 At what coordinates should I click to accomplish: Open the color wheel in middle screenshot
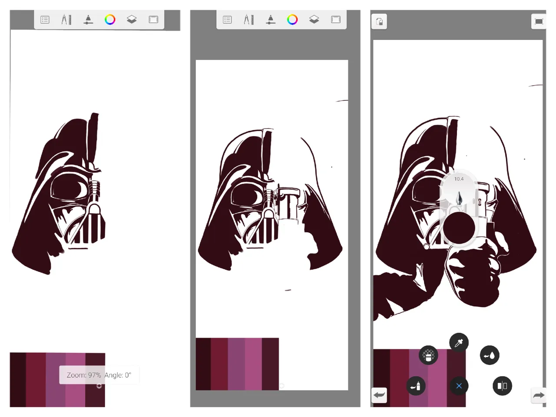292,20
